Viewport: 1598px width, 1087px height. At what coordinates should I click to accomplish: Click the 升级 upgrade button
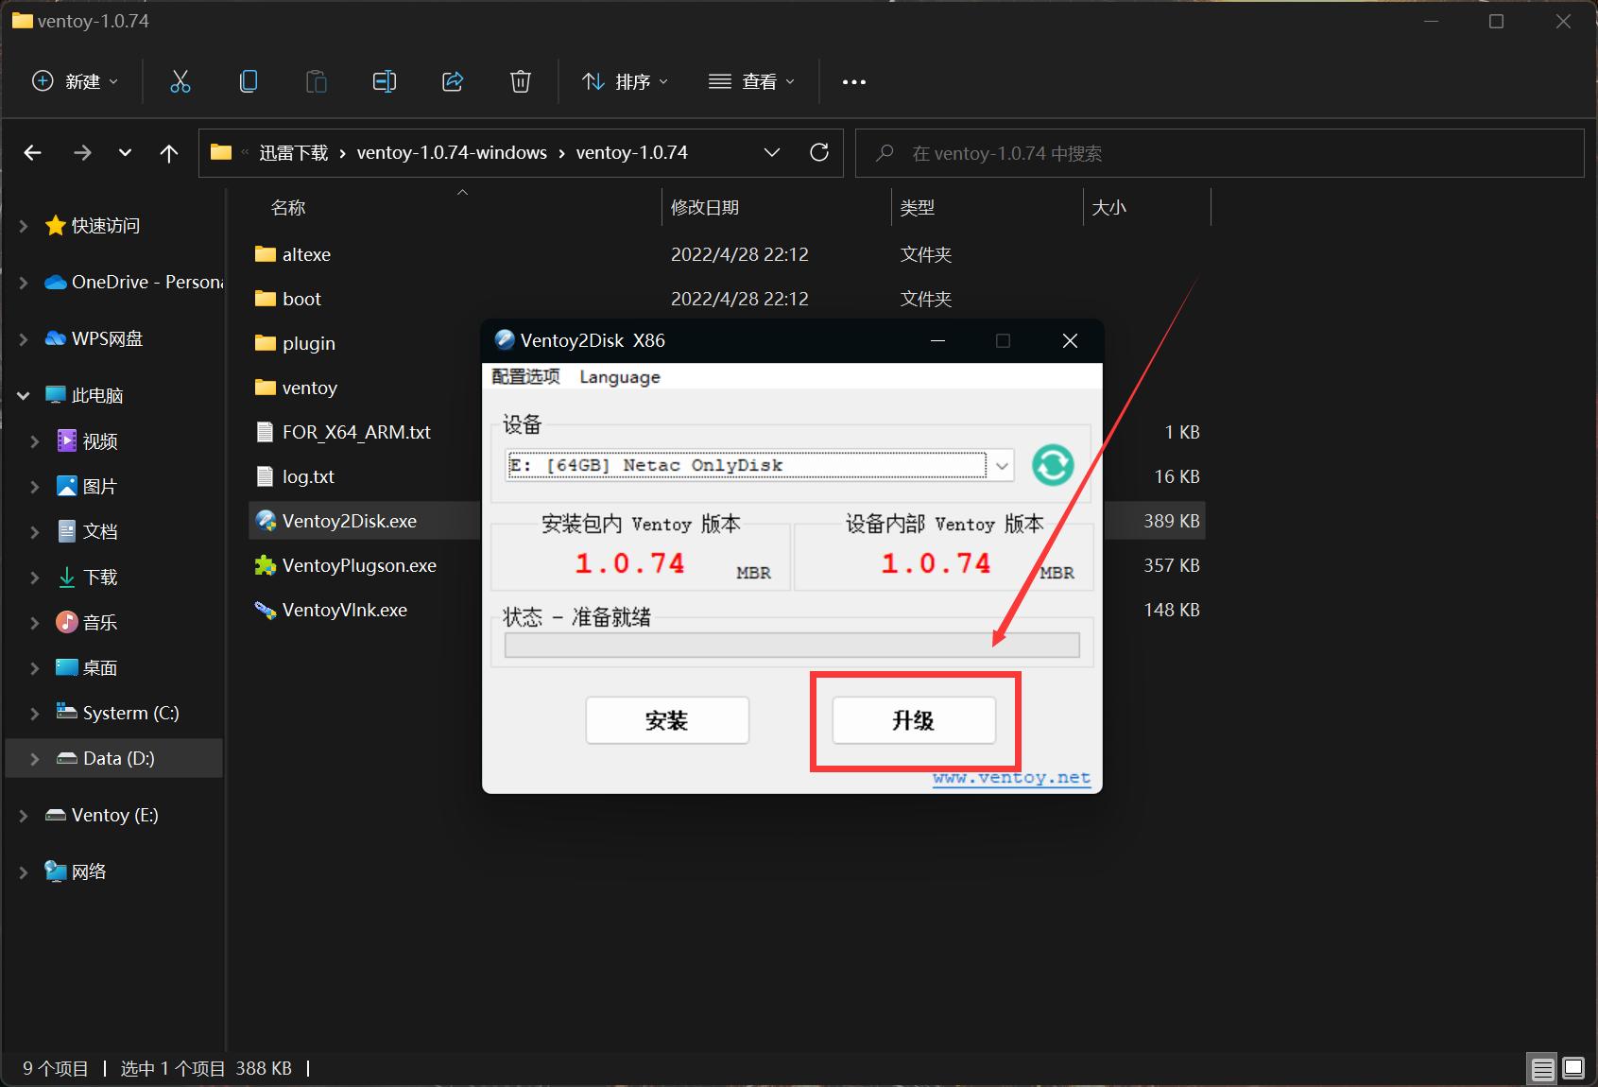click(913, 720)
